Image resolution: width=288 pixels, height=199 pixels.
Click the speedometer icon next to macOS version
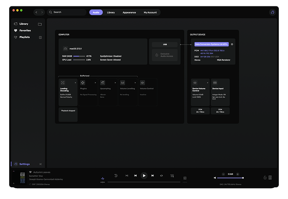66,49
